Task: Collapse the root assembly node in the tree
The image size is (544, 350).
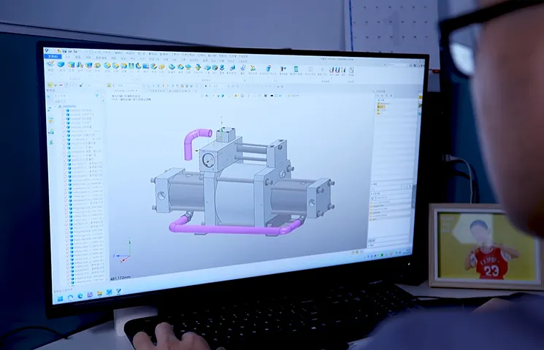Action: coord(58,106)
